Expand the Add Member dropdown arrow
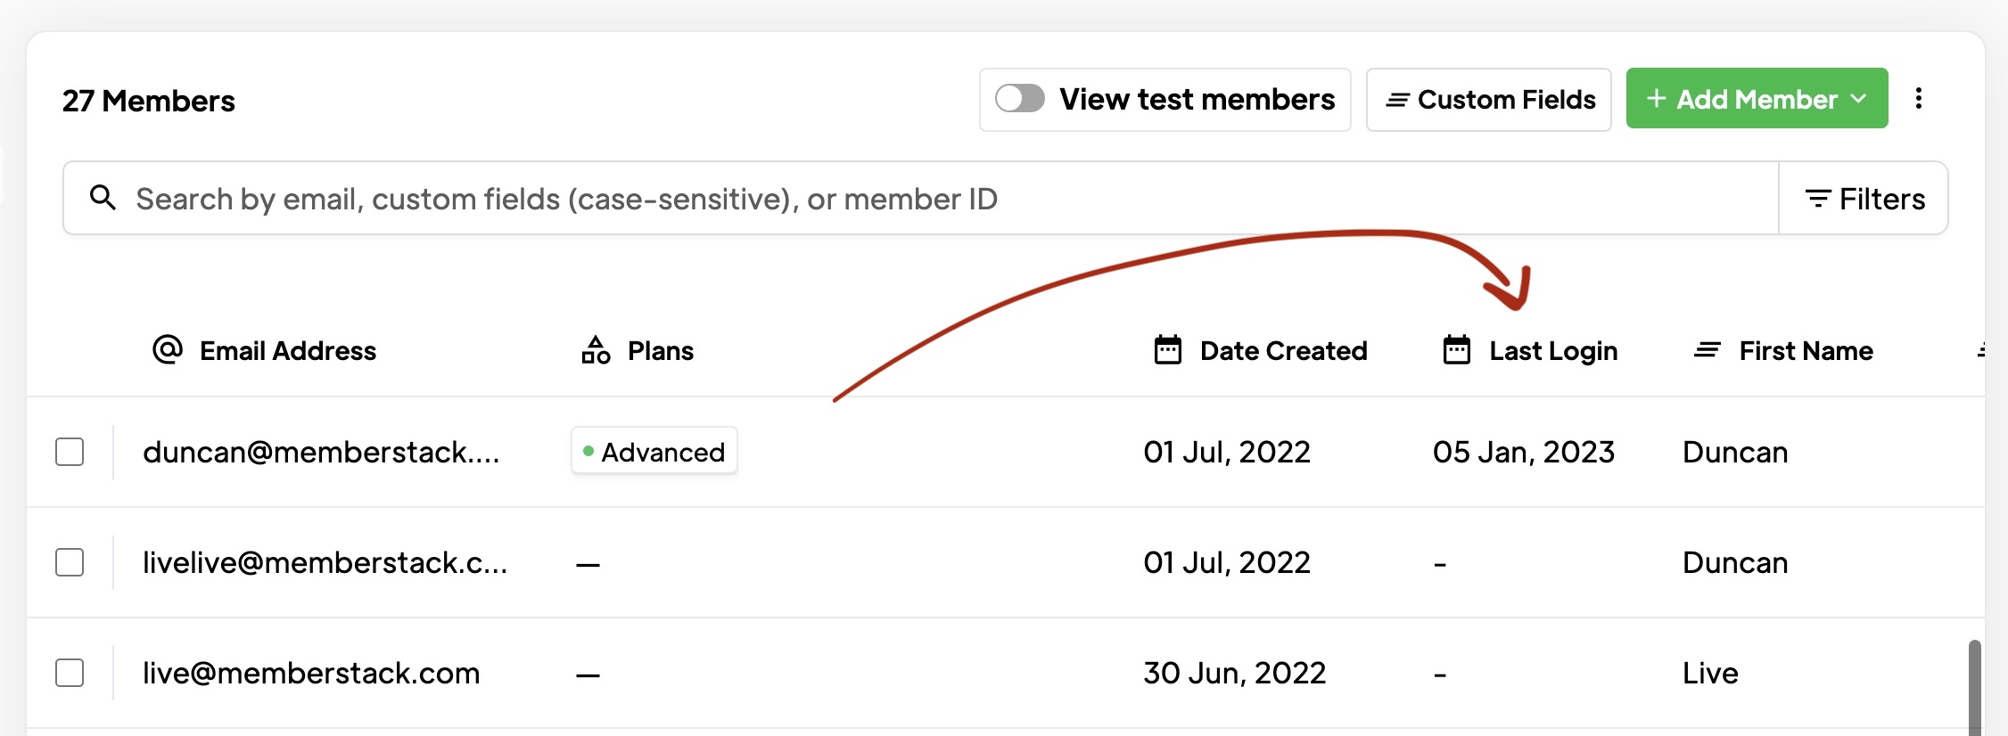2008x736 pixels. 1859,99
